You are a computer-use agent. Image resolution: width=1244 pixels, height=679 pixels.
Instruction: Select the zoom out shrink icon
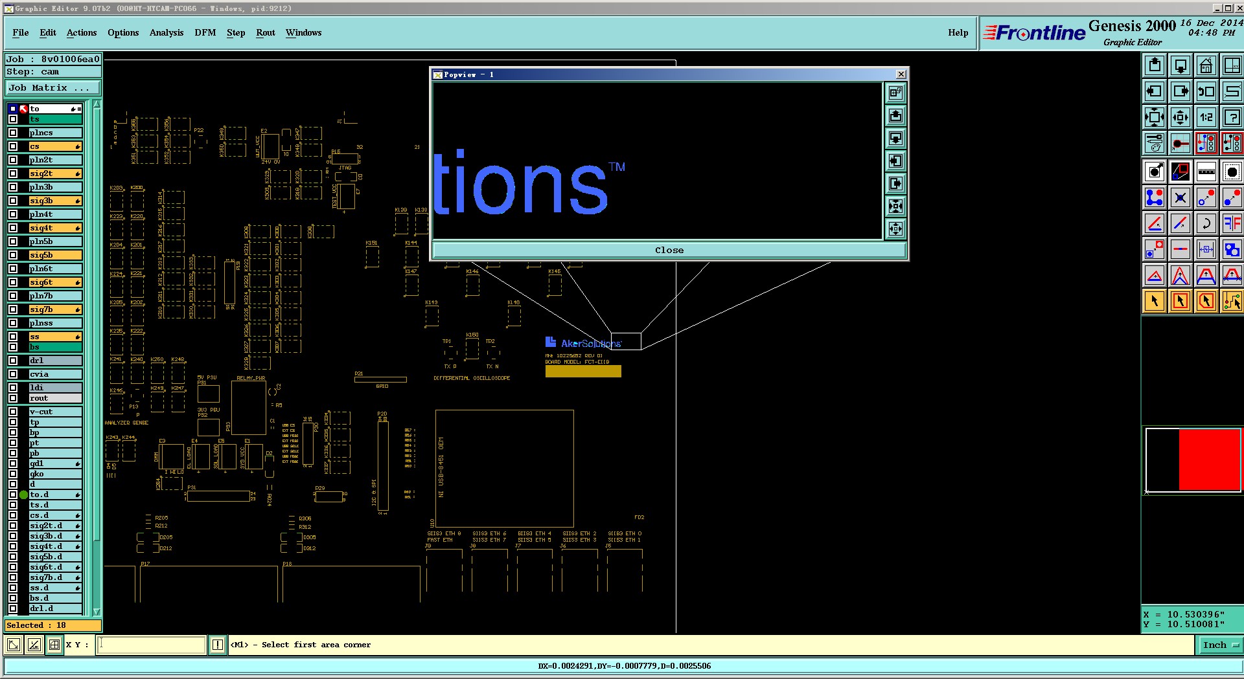pos(1181,117)
